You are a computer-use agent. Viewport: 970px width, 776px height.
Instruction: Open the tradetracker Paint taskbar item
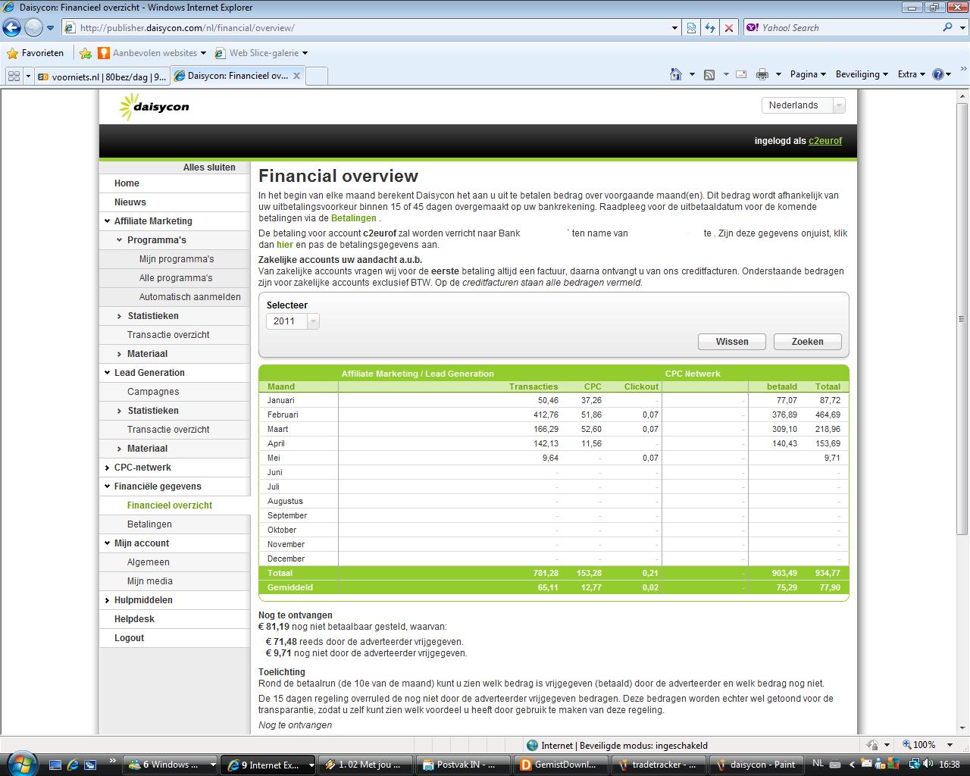tap(660, 765)
